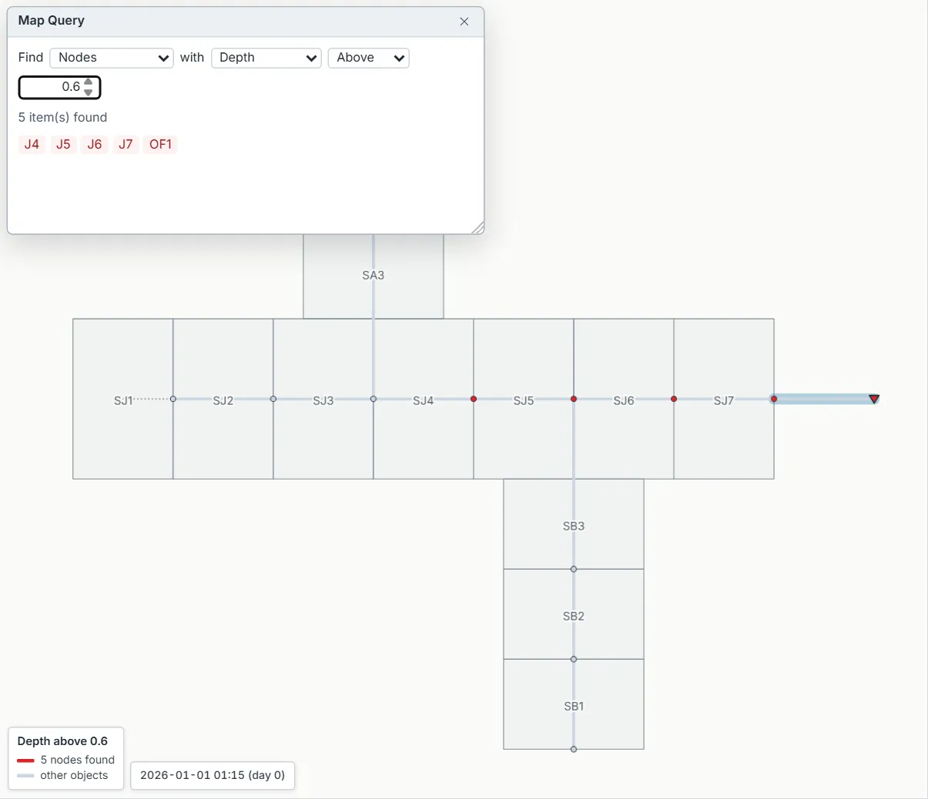Select the J6 result tag
Screen dimensions: 928x799
pyautogui.click(x=95, y=144)
